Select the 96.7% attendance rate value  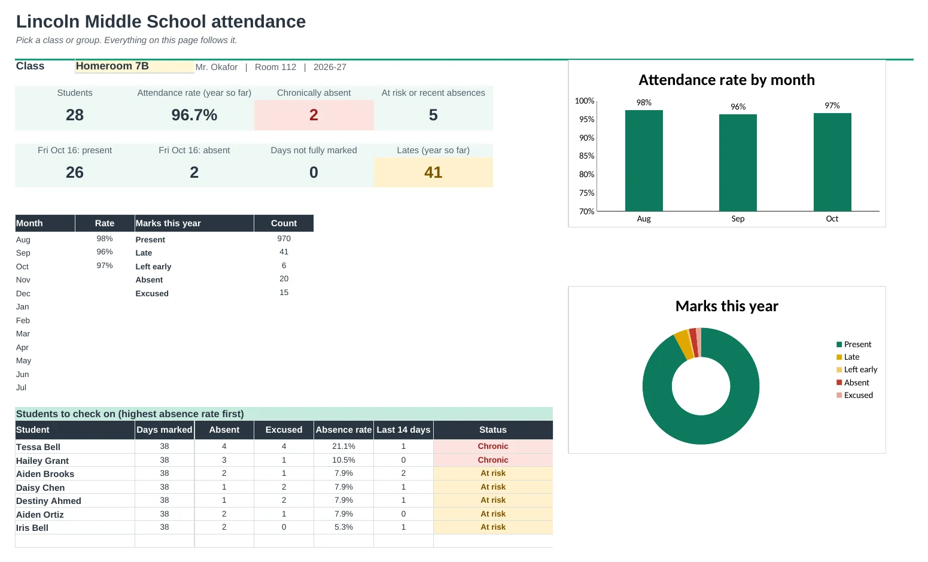point(194,115)
